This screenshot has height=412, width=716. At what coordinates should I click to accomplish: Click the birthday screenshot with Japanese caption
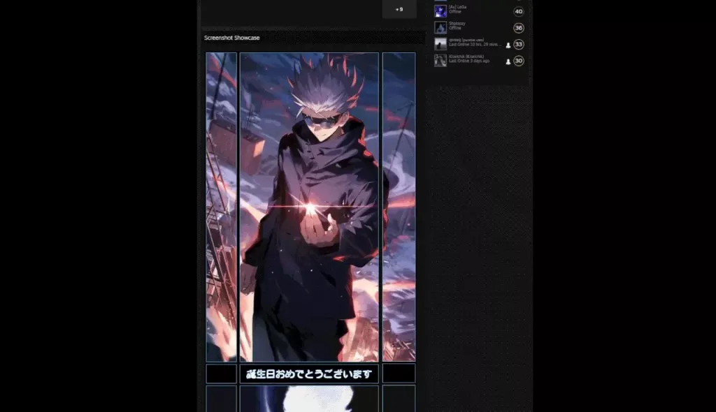309,374
